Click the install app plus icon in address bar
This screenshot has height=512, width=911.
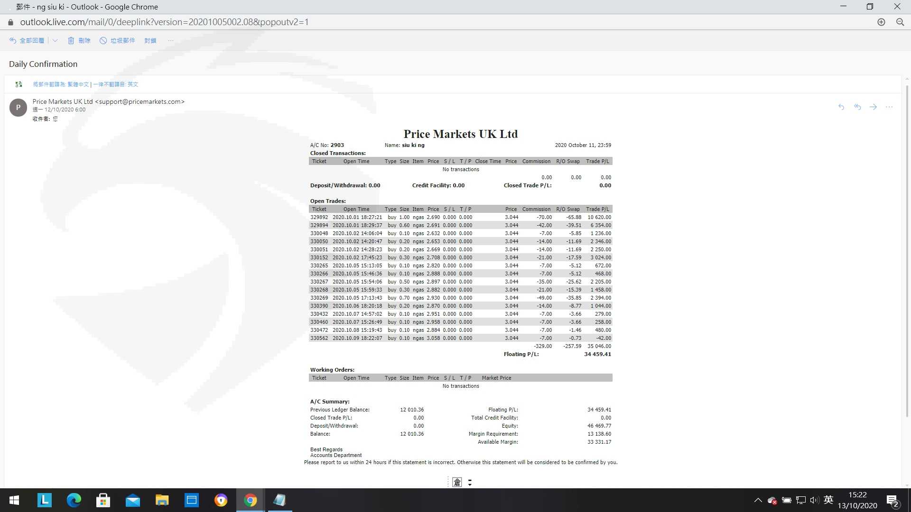(881, 22)
